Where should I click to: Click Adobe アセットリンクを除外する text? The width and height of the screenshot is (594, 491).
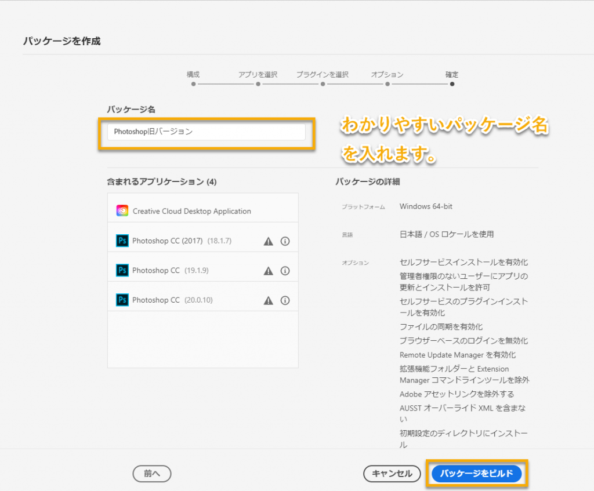click(x=457, y=394)
